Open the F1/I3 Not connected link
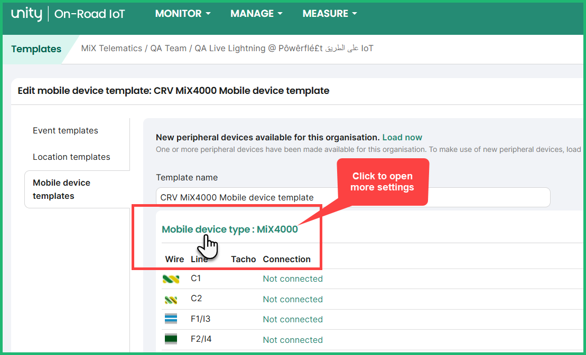The image size is (586, 355). tap(293, 320)
